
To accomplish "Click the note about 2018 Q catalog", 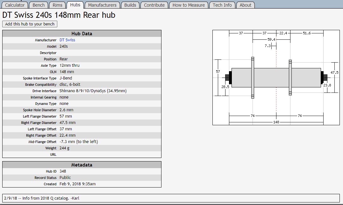I will coord(42,198).
